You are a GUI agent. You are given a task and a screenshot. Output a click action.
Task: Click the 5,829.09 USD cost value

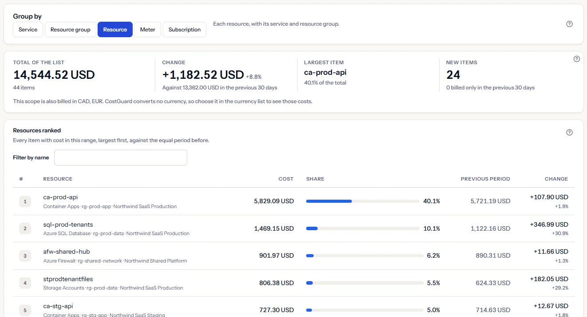pyautogui.click(x=274, y=201)
